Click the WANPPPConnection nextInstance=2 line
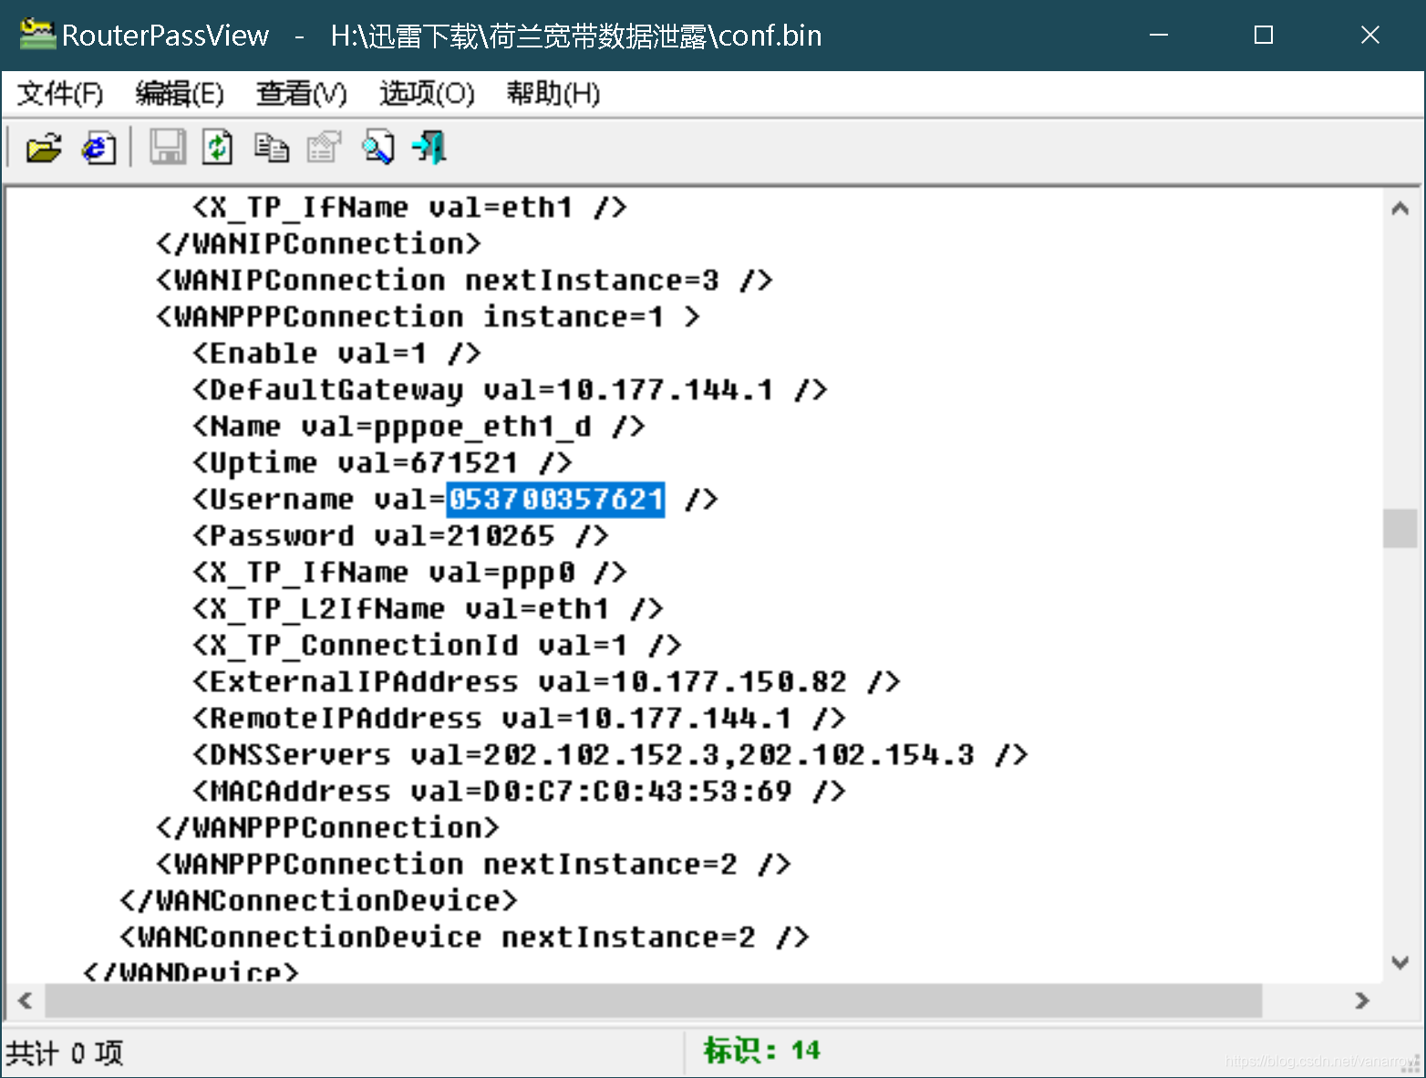The image size is (1426, 1078). point(473,865)
